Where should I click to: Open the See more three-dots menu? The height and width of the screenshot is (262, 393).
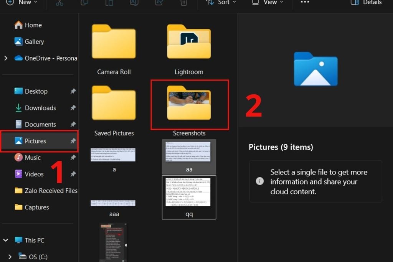(x=305, y=2)
